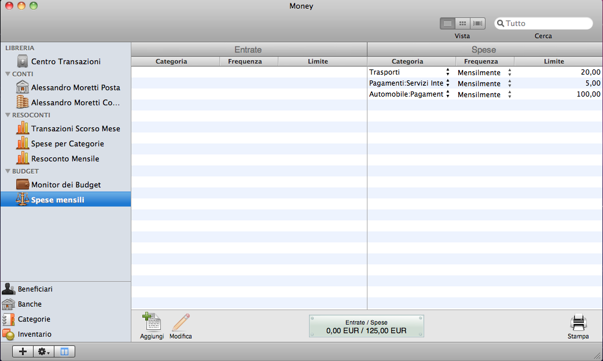Select Alessandro Moretti Co… coins icon

point(23,102)
